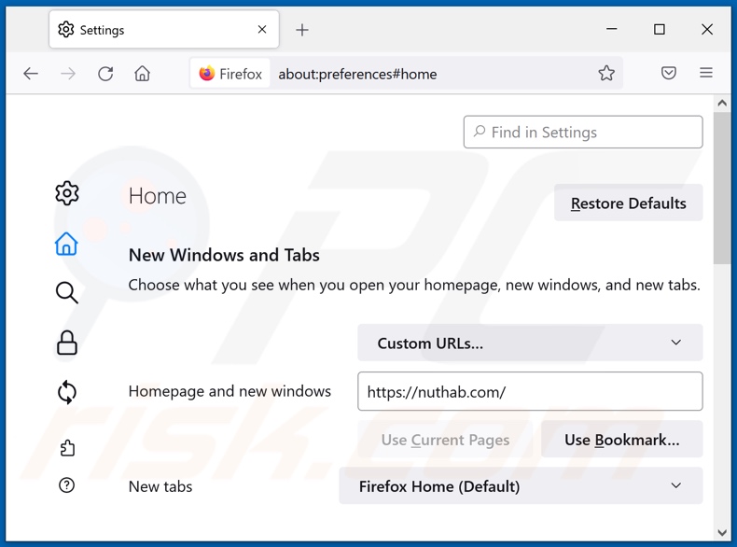Open a new tab with plus
The height and width of the screenshot is (547, 737).
tap(302, 30)
